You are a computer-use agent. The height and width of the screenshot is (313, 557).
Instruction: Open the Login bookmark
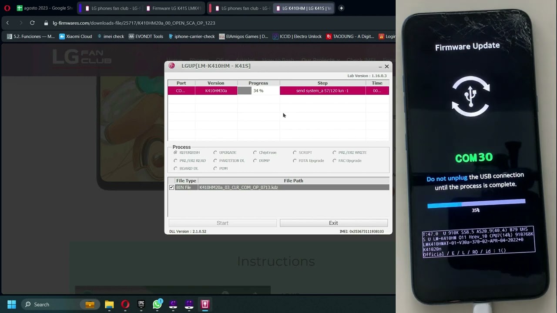[387, 37]
